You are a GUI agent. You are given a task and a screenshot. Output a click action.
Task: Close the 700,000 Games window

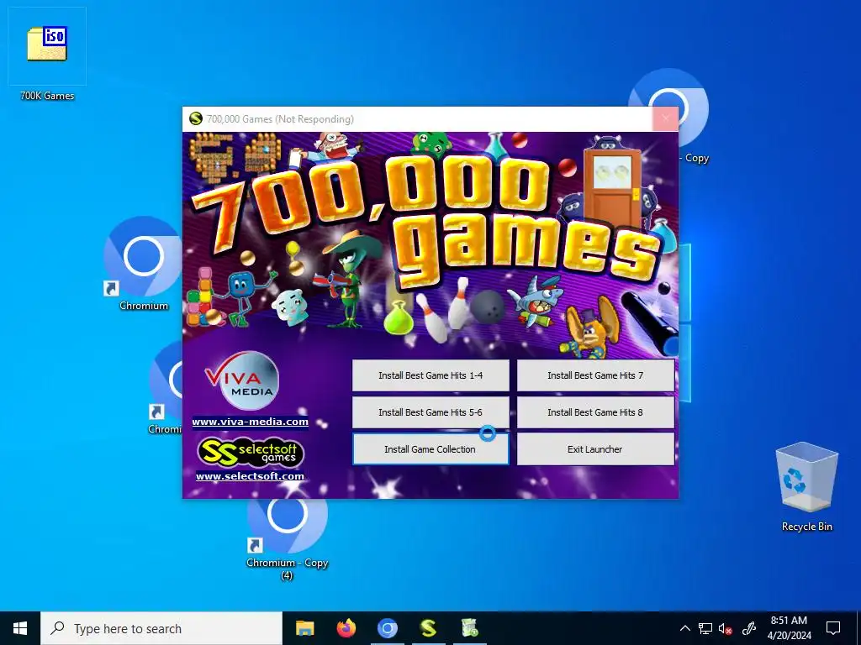pos(666,118)
